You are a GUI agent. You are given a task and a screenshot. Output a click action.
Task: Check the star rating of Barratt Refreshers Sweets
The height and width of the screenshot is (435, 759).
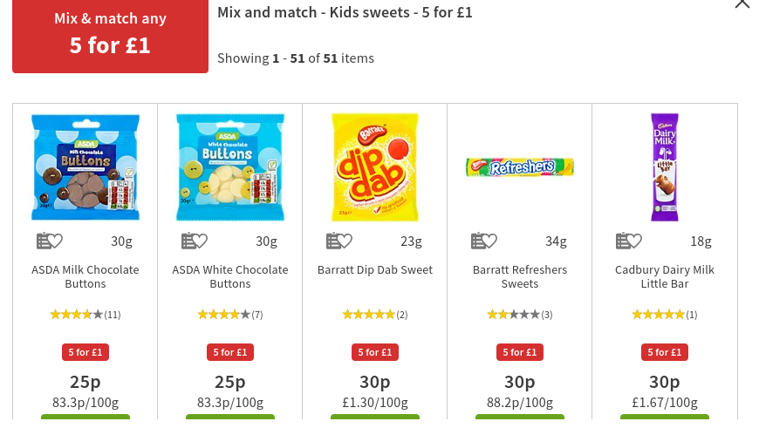(x=520, y=315)
